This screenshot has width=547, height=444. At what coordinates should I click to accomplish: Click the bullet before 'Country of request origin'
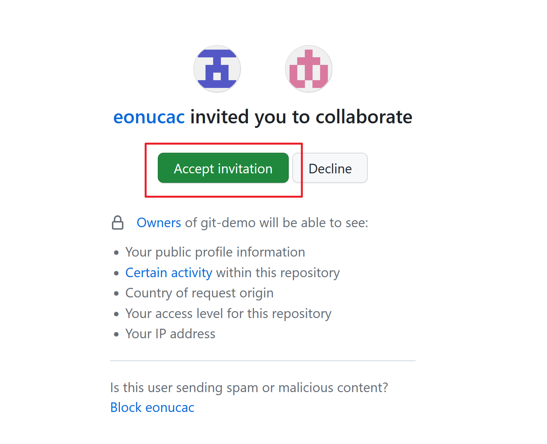pos(117,294)
